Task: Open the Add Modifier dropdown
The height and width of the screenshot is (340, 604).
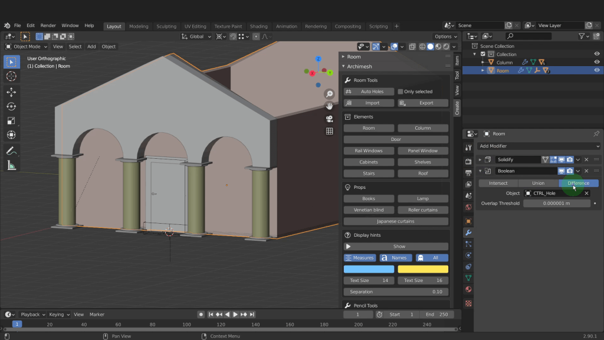Action: pyautogui.click(x=539, y=146)
